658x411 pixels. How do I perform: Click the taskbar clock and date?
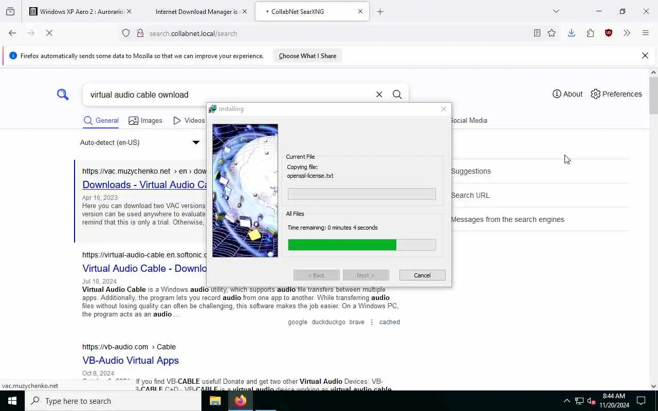pos(614,401)
